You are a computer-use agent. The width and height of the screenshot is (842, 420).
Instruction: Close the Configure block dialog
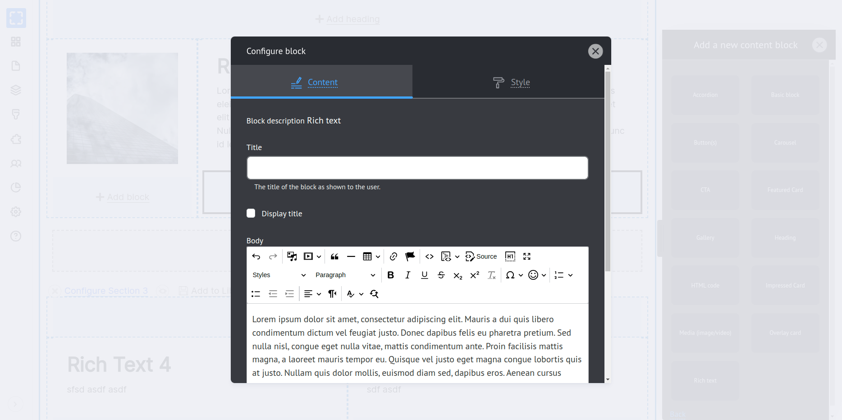[595, 51]
